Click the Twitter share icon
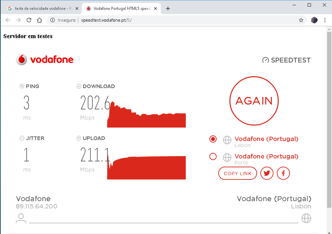The width and height of the screenshot is (332, 234). click(x=267, y=173)
